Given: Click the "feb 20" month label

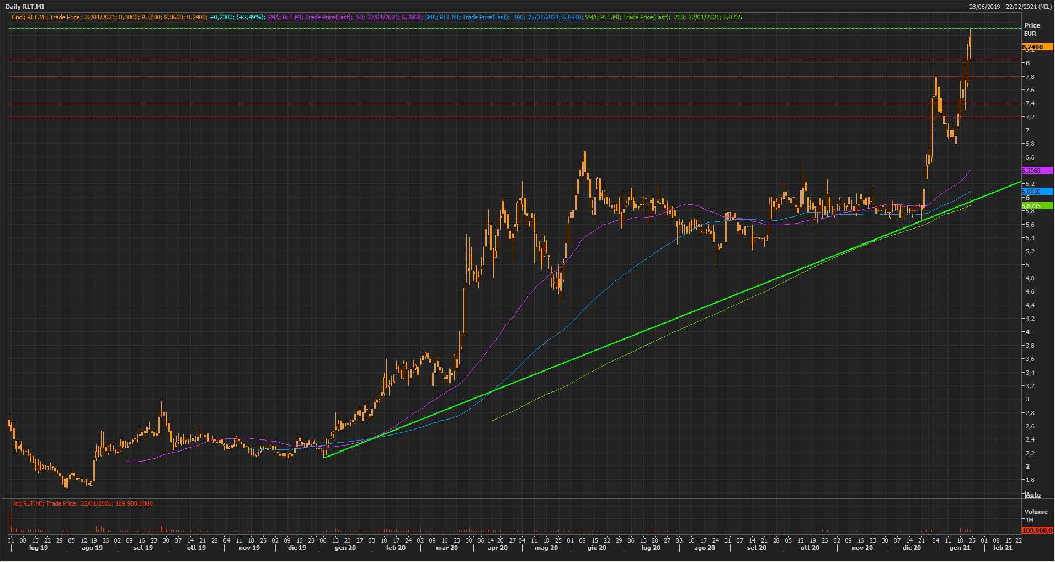Looking at the screenshot, I should pyautogui.click(x=396, y=548).
